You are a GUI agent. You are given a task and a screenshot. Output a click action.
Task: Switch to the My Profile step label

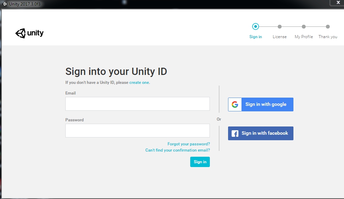tap(303, 37)
